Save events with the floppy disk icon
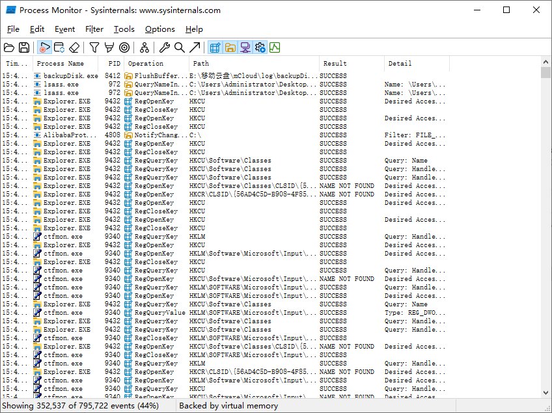This screenshot has width=552, height=413. point(24,47)
